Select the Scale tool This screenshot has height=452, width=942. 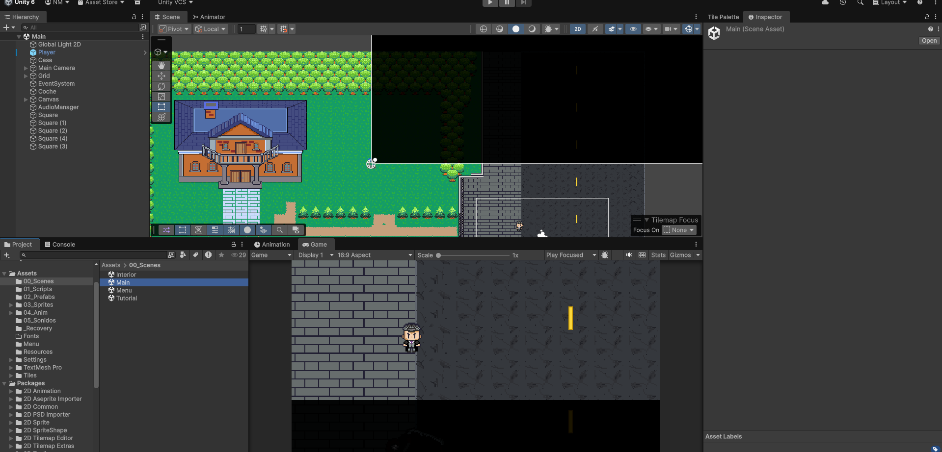point(161,96)
